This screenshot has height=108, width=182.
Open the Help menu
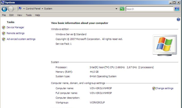point(37,15)
